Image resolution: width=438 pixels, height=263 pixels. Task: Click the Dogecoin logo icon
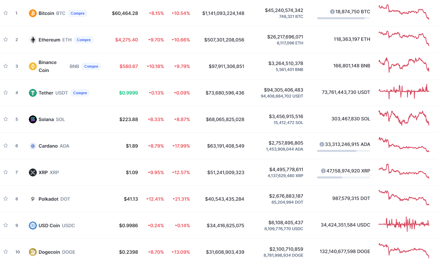click(33, 252)
